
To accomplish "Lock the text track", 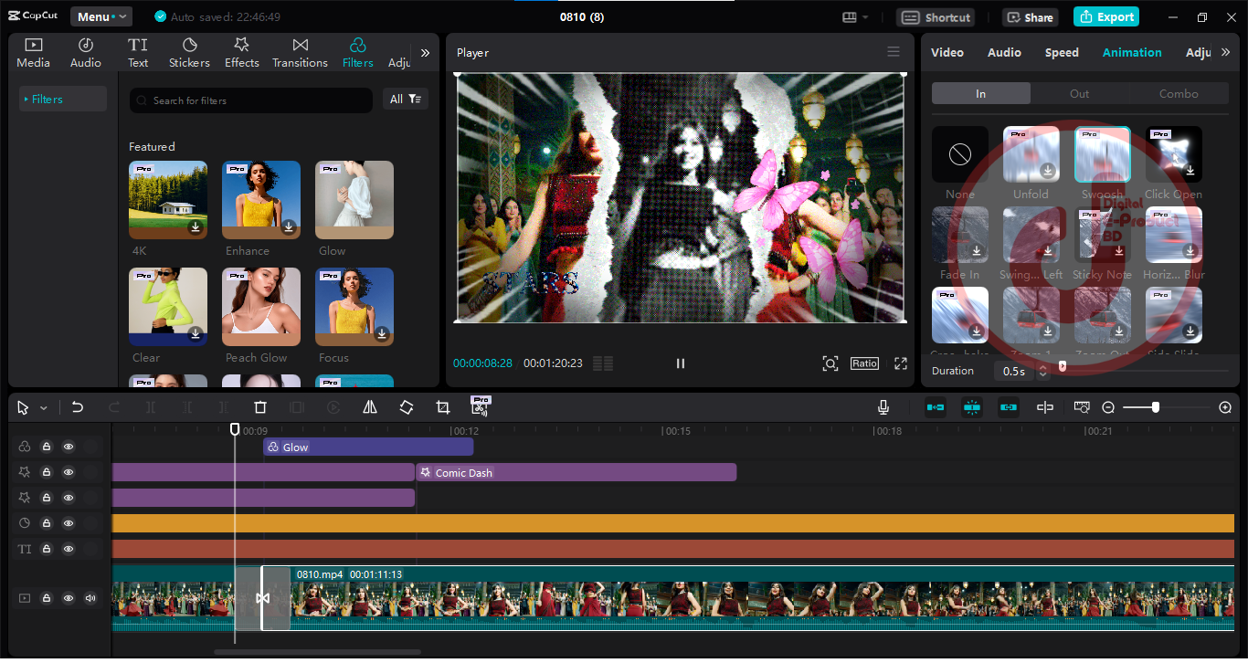I will click(x=47, y=549).
